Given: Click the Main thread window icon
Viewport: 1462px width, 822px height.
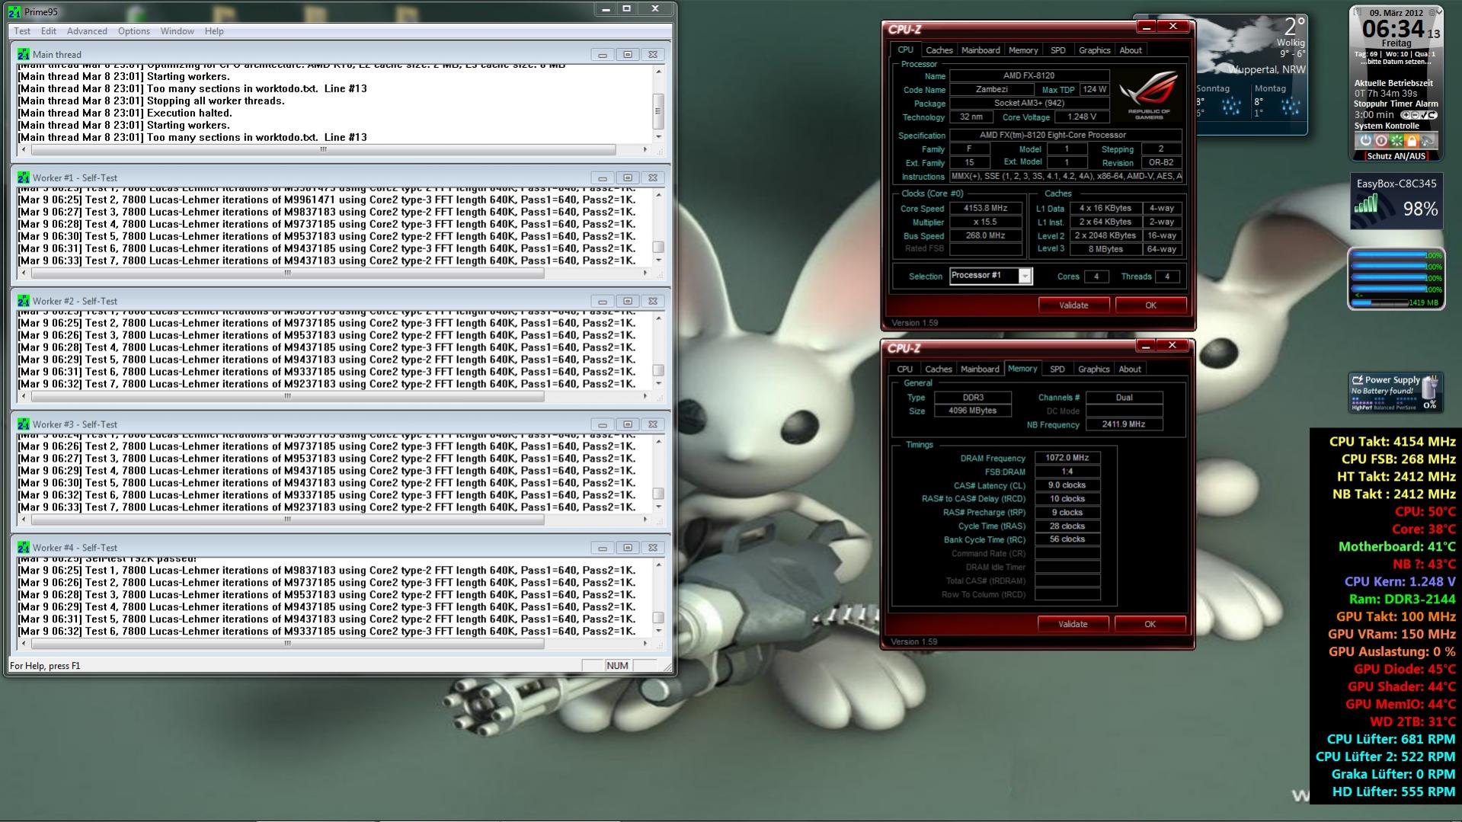Looking at the screenshot, I should coord(24,54).
